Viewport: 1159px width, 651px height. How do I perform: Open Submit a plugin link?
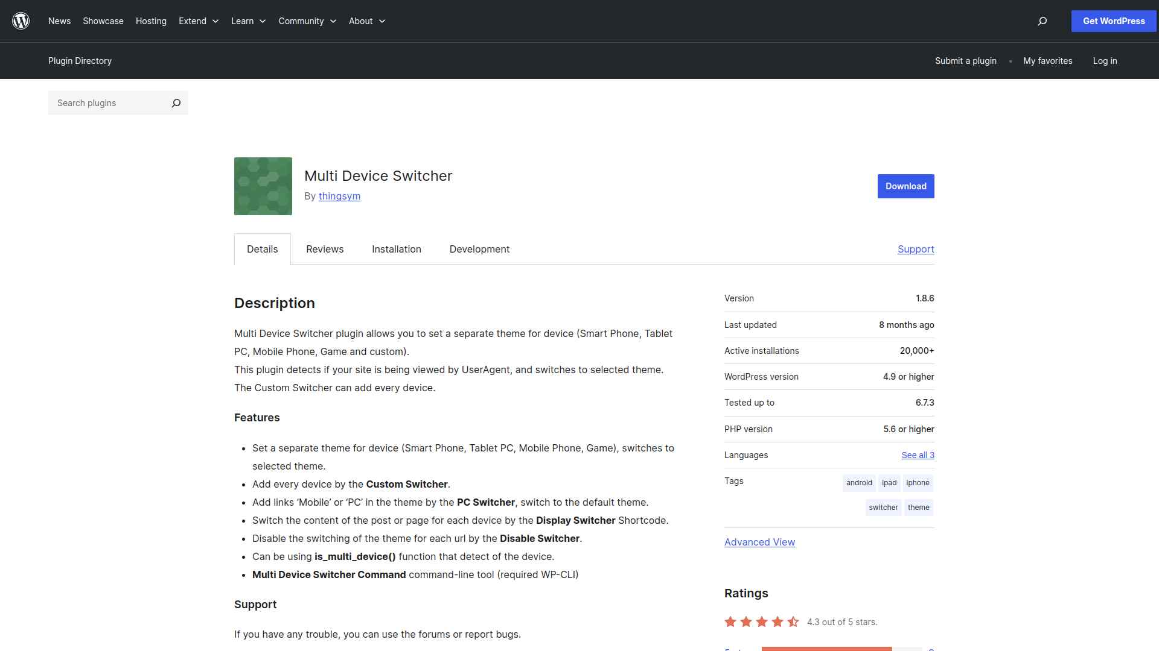[x=966, y=61]
